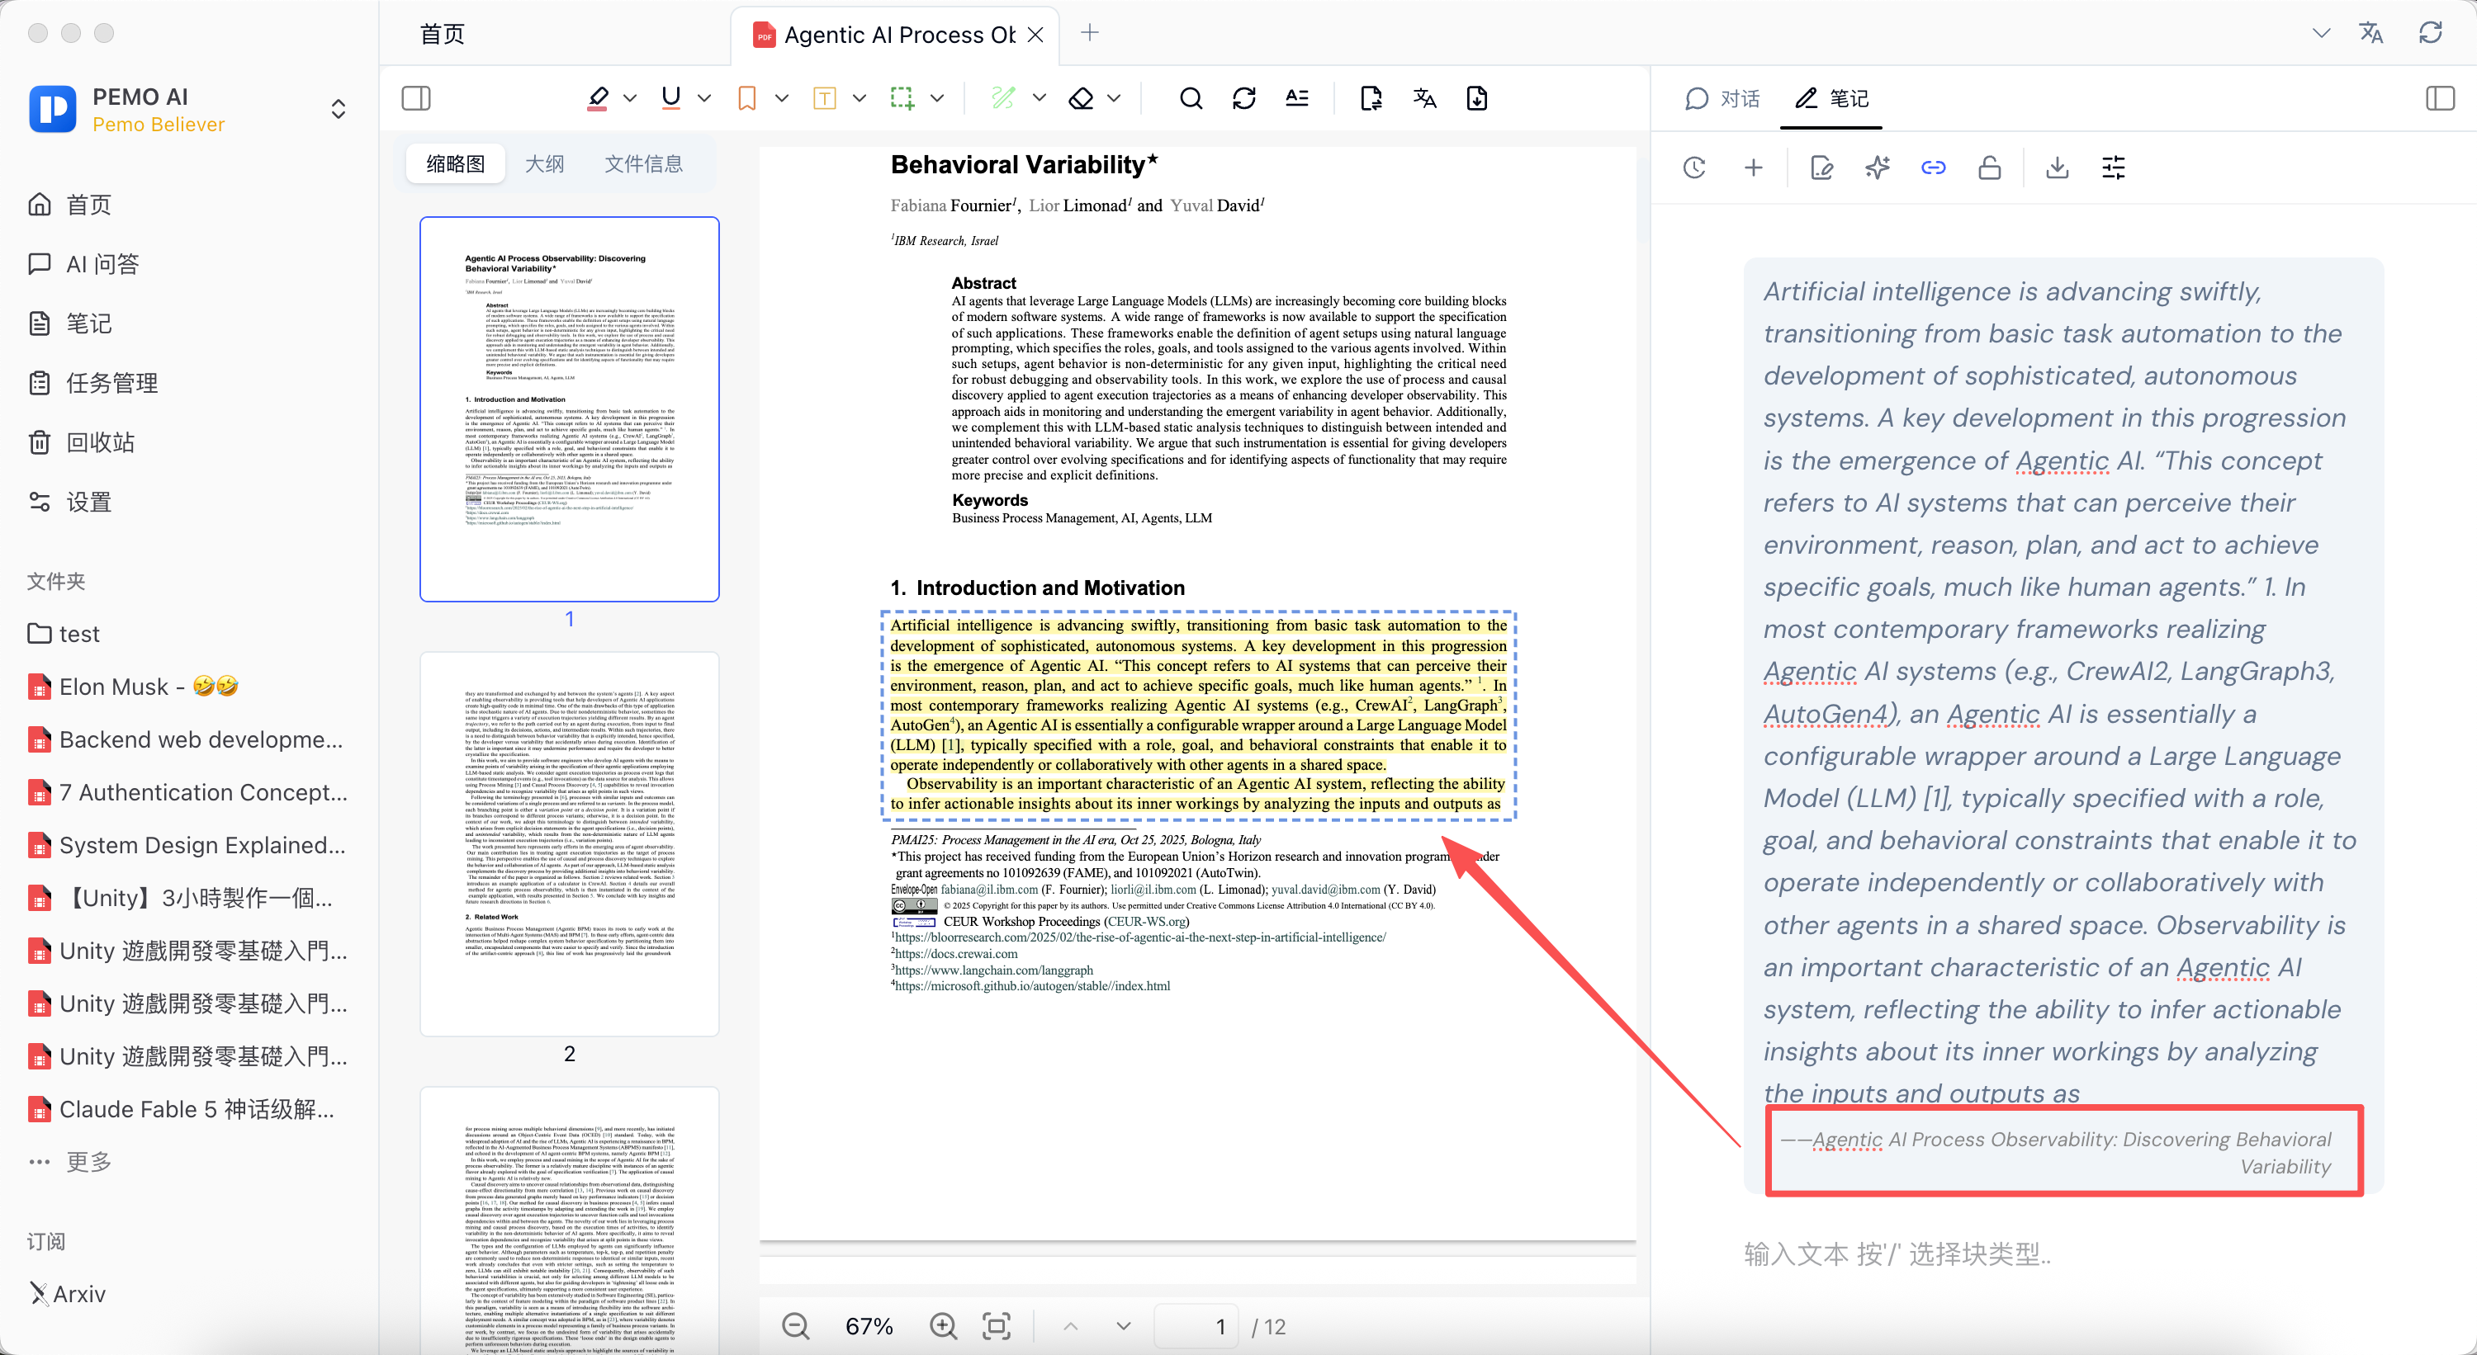Click the page number input field
The width and height of the screenshot is (2477, 1355).
pos(1197,1327)
